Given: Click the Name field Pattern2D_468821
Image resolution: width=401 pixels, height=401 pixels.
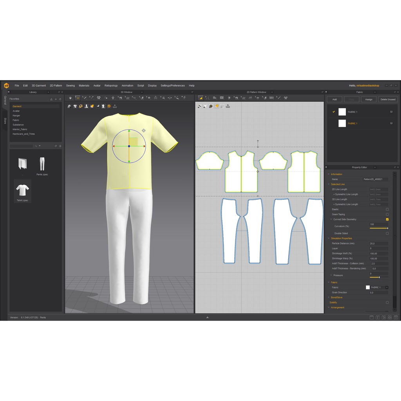Looking at the screenshot, I should pyautogui.click(x=376, y=179).
